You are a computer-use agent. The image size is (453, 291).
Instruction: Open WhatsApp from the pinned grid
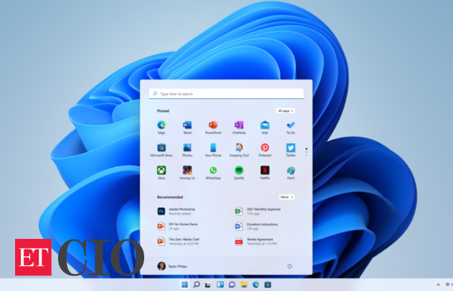[x=213, y=172]
